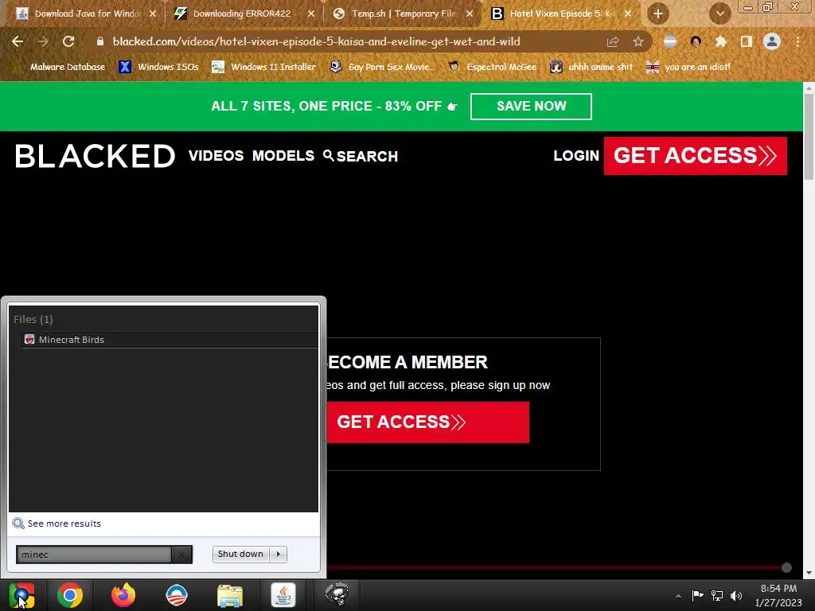This screenshot has width=815, height=611.
Task: Open the MODELS menu item
Action: tap(283, 156)
